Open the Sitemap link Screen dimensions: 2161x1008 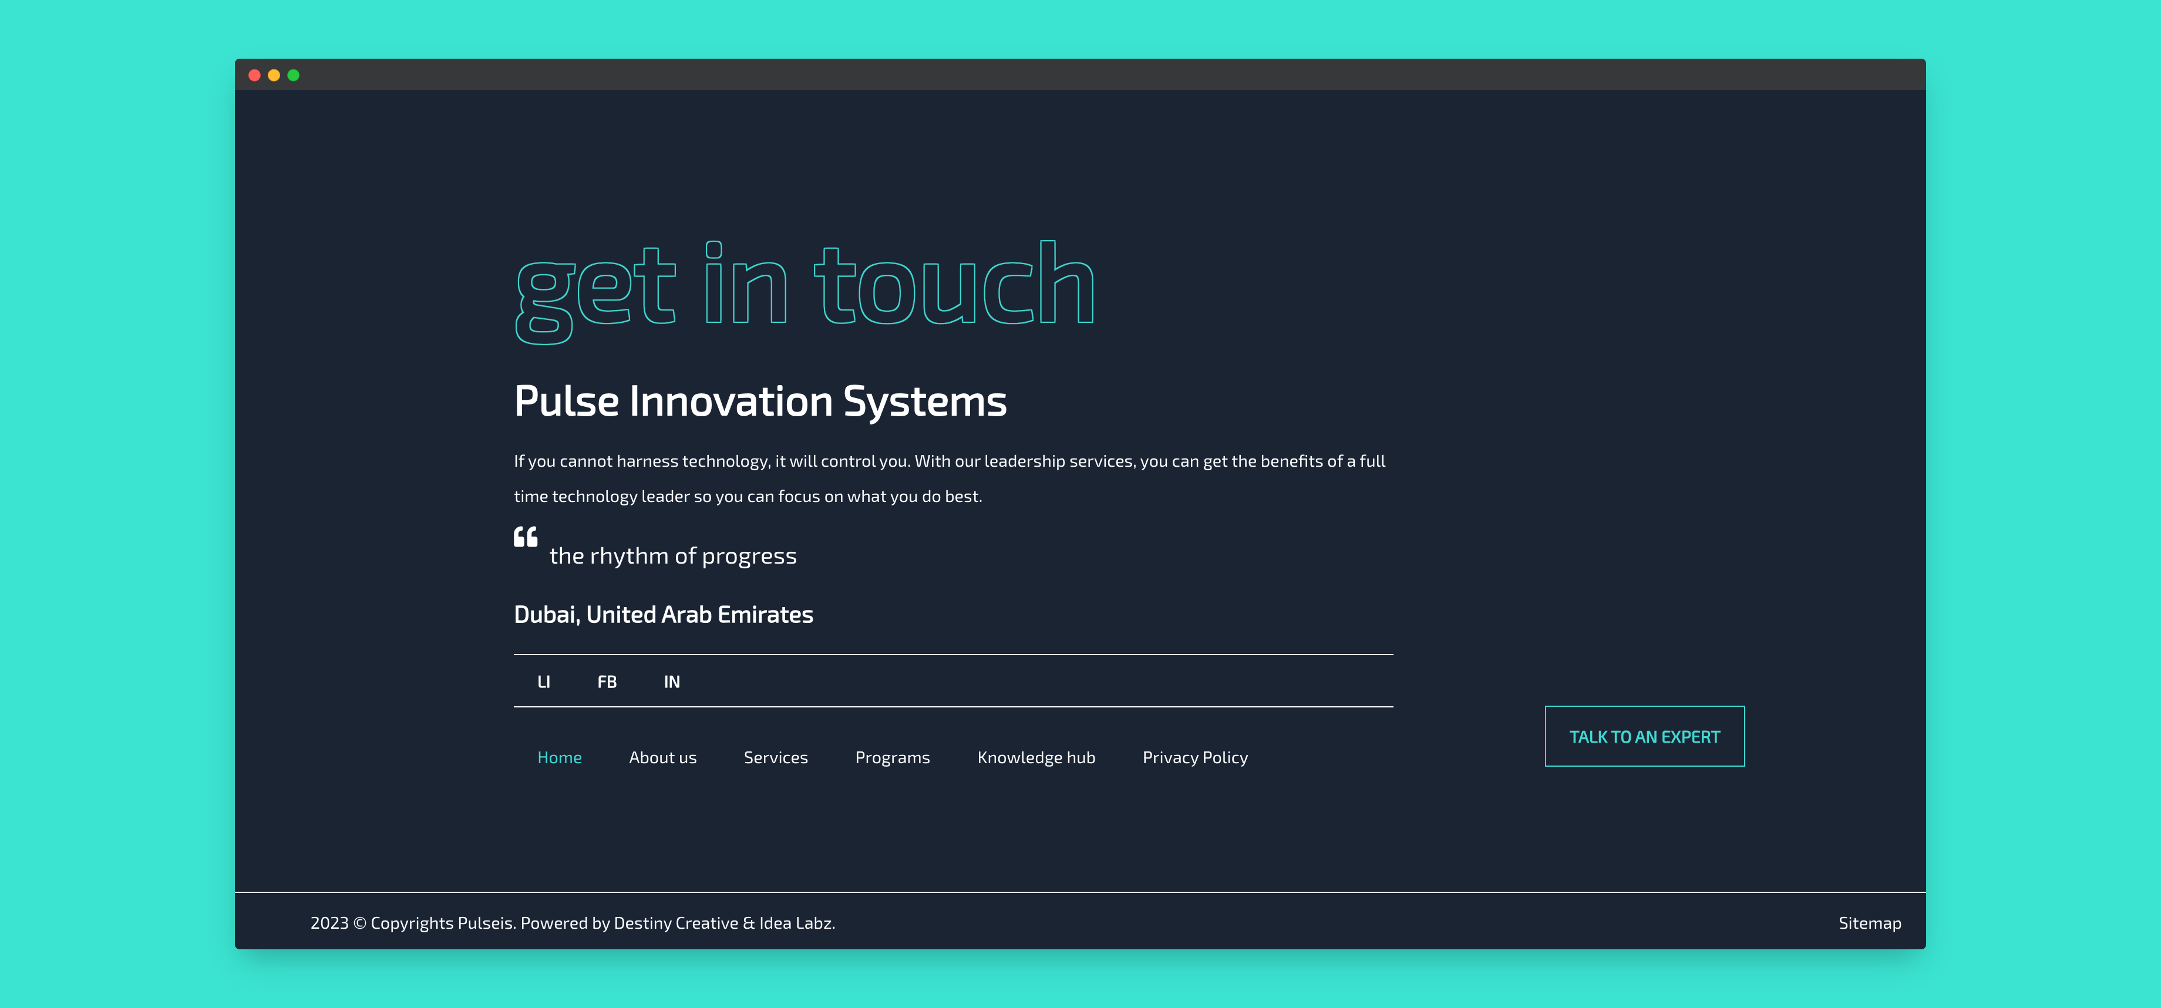(1869, 922)
